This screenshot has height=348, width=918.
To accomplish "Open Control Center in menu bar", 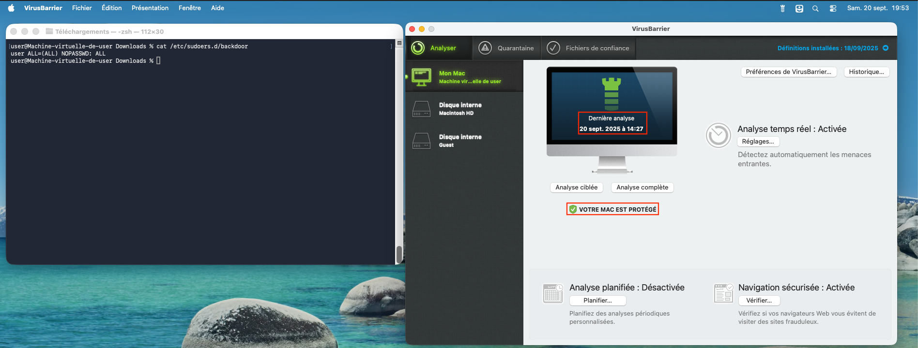I will pos(833,8).
